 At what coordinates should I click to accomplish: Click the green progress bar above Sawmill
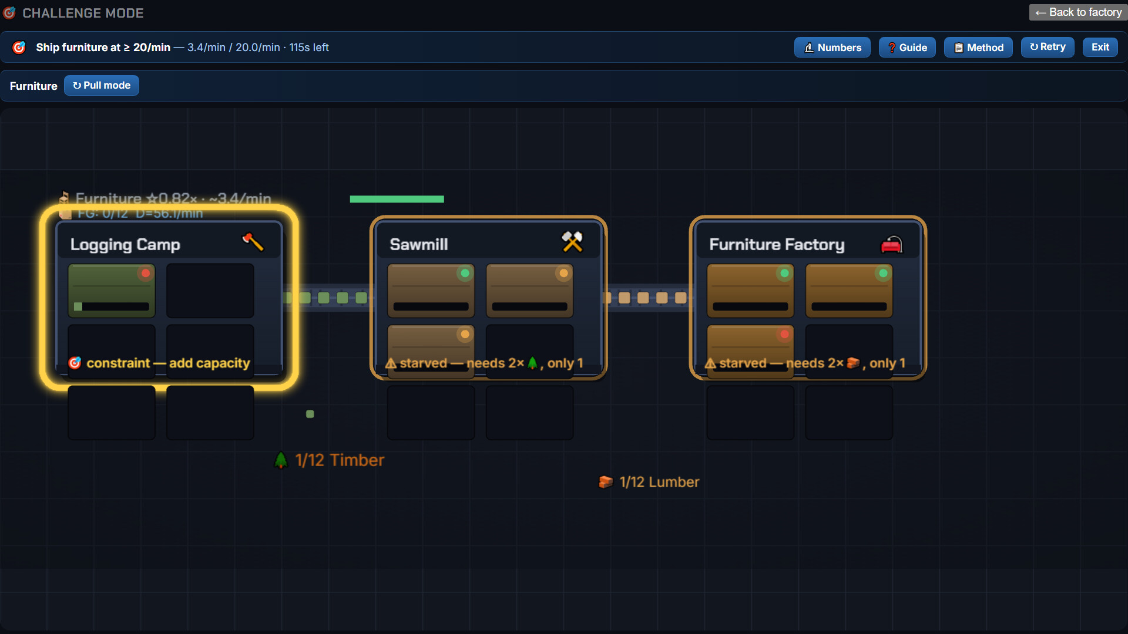click(397, 199)
